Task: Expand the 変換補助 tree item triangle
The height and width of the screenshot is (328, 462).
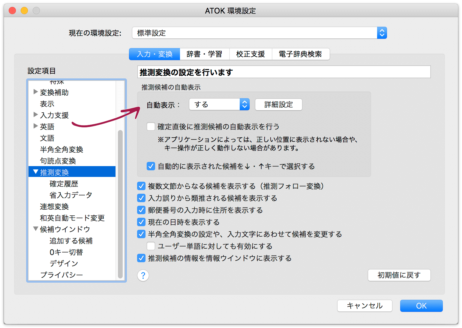Action: (x=36, y=92)
